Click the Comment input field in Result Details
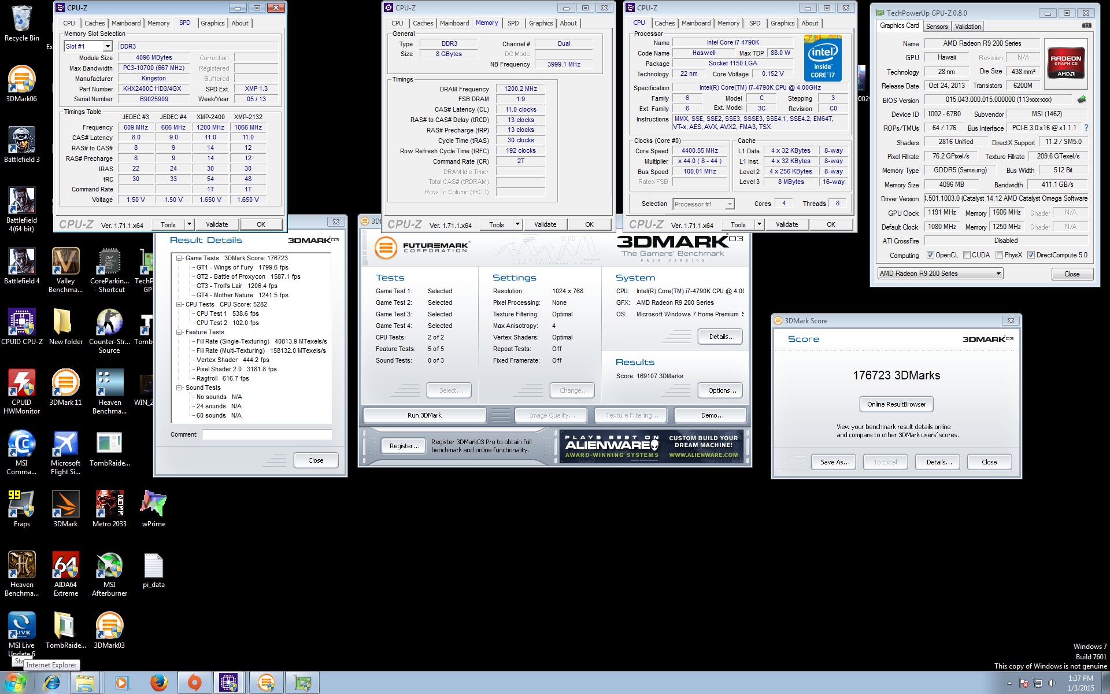 coord(267,434)
